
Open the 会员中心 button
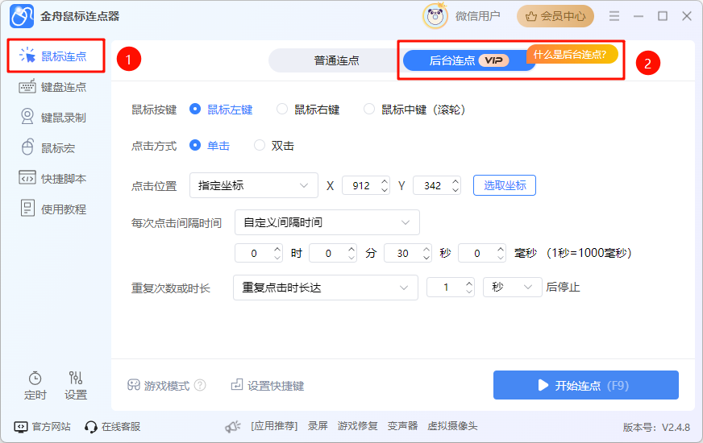point(555,17)
